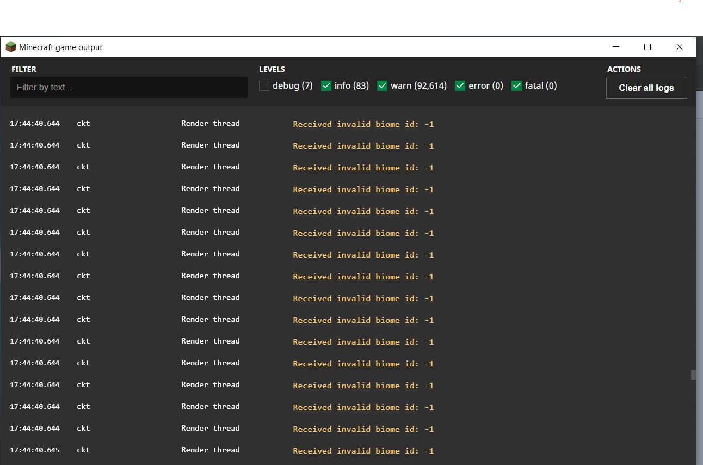Select the topmost visible warning message
The width and height of the screenshot is (703, 465).
pyautogui.click(x=363, y=124)
